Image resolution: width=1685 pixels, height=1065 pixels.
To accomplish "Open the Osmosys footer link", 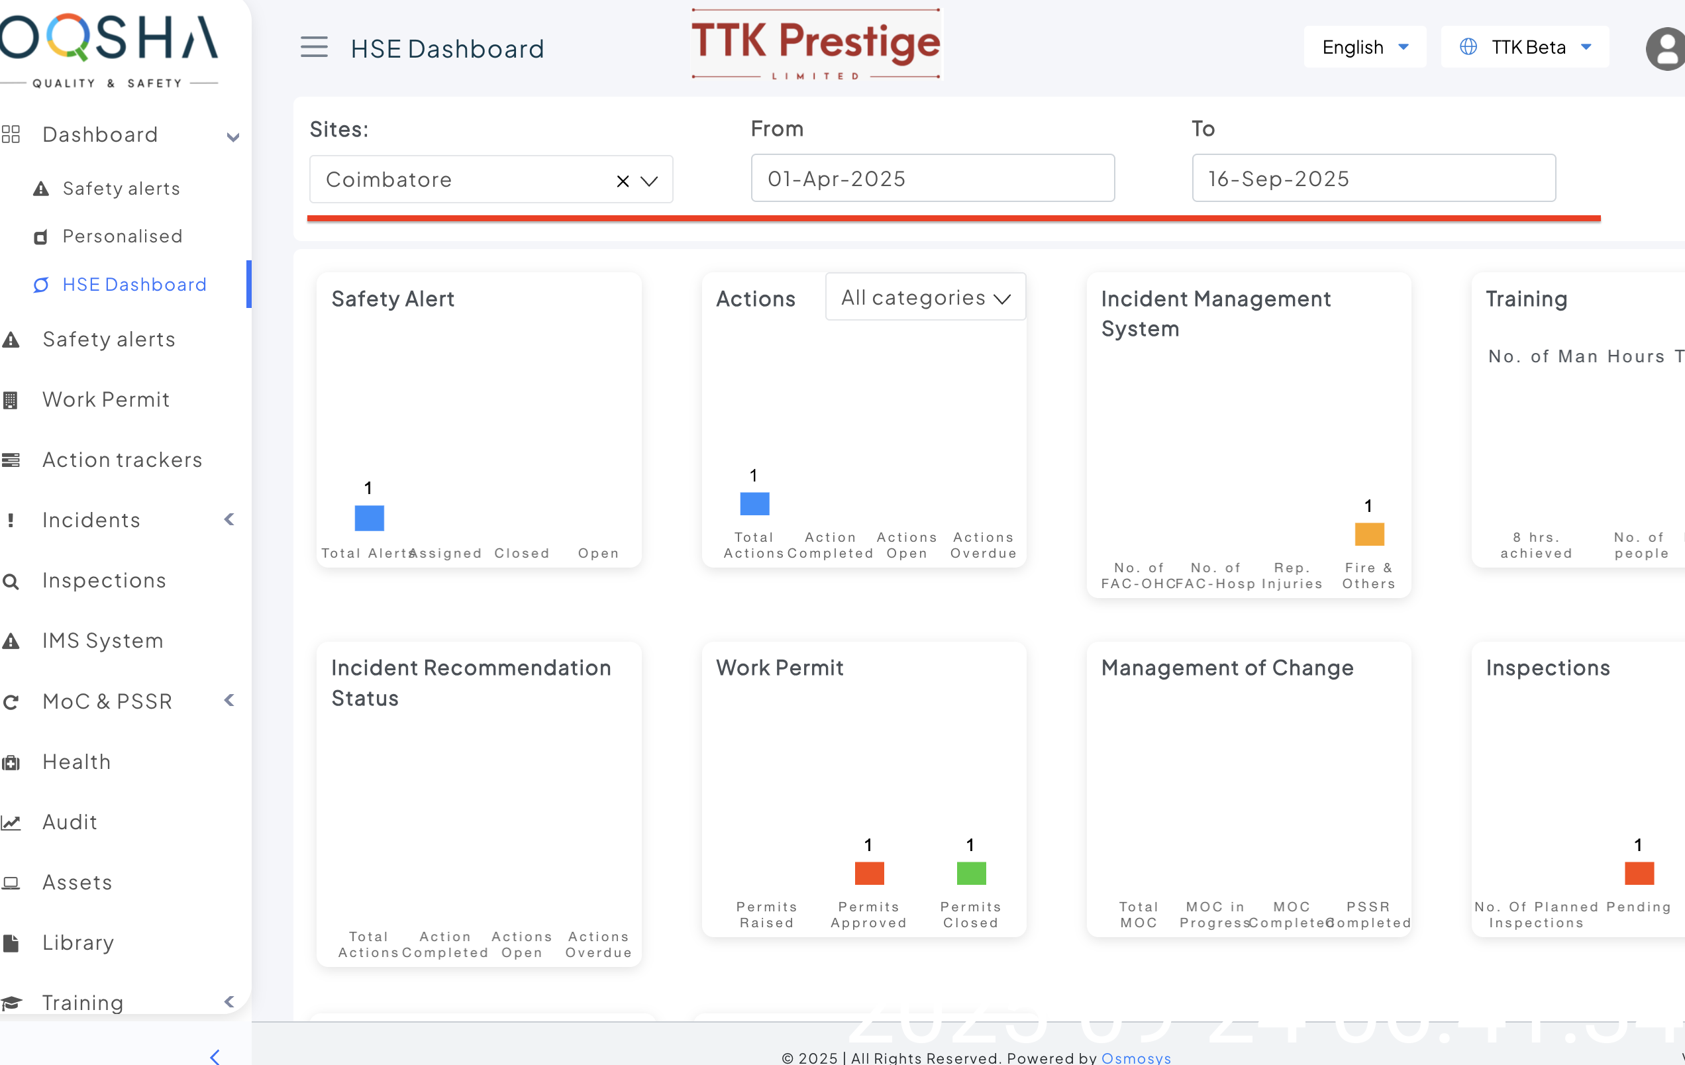I will pos(1136,1057).
